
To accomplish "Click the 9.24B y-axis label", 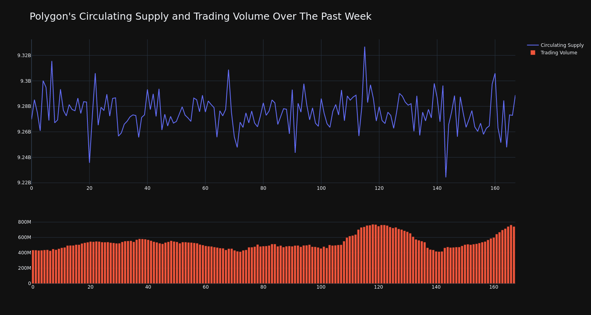I will click(x=24, y=157).
